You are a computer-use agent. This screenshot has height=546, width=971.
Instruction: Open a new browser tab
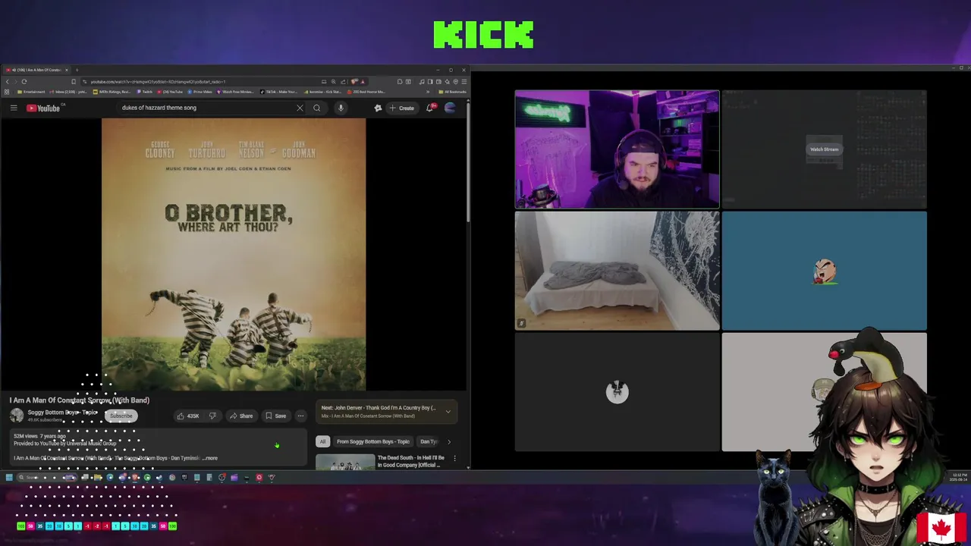pyautogui.click(x=77, y=70)
